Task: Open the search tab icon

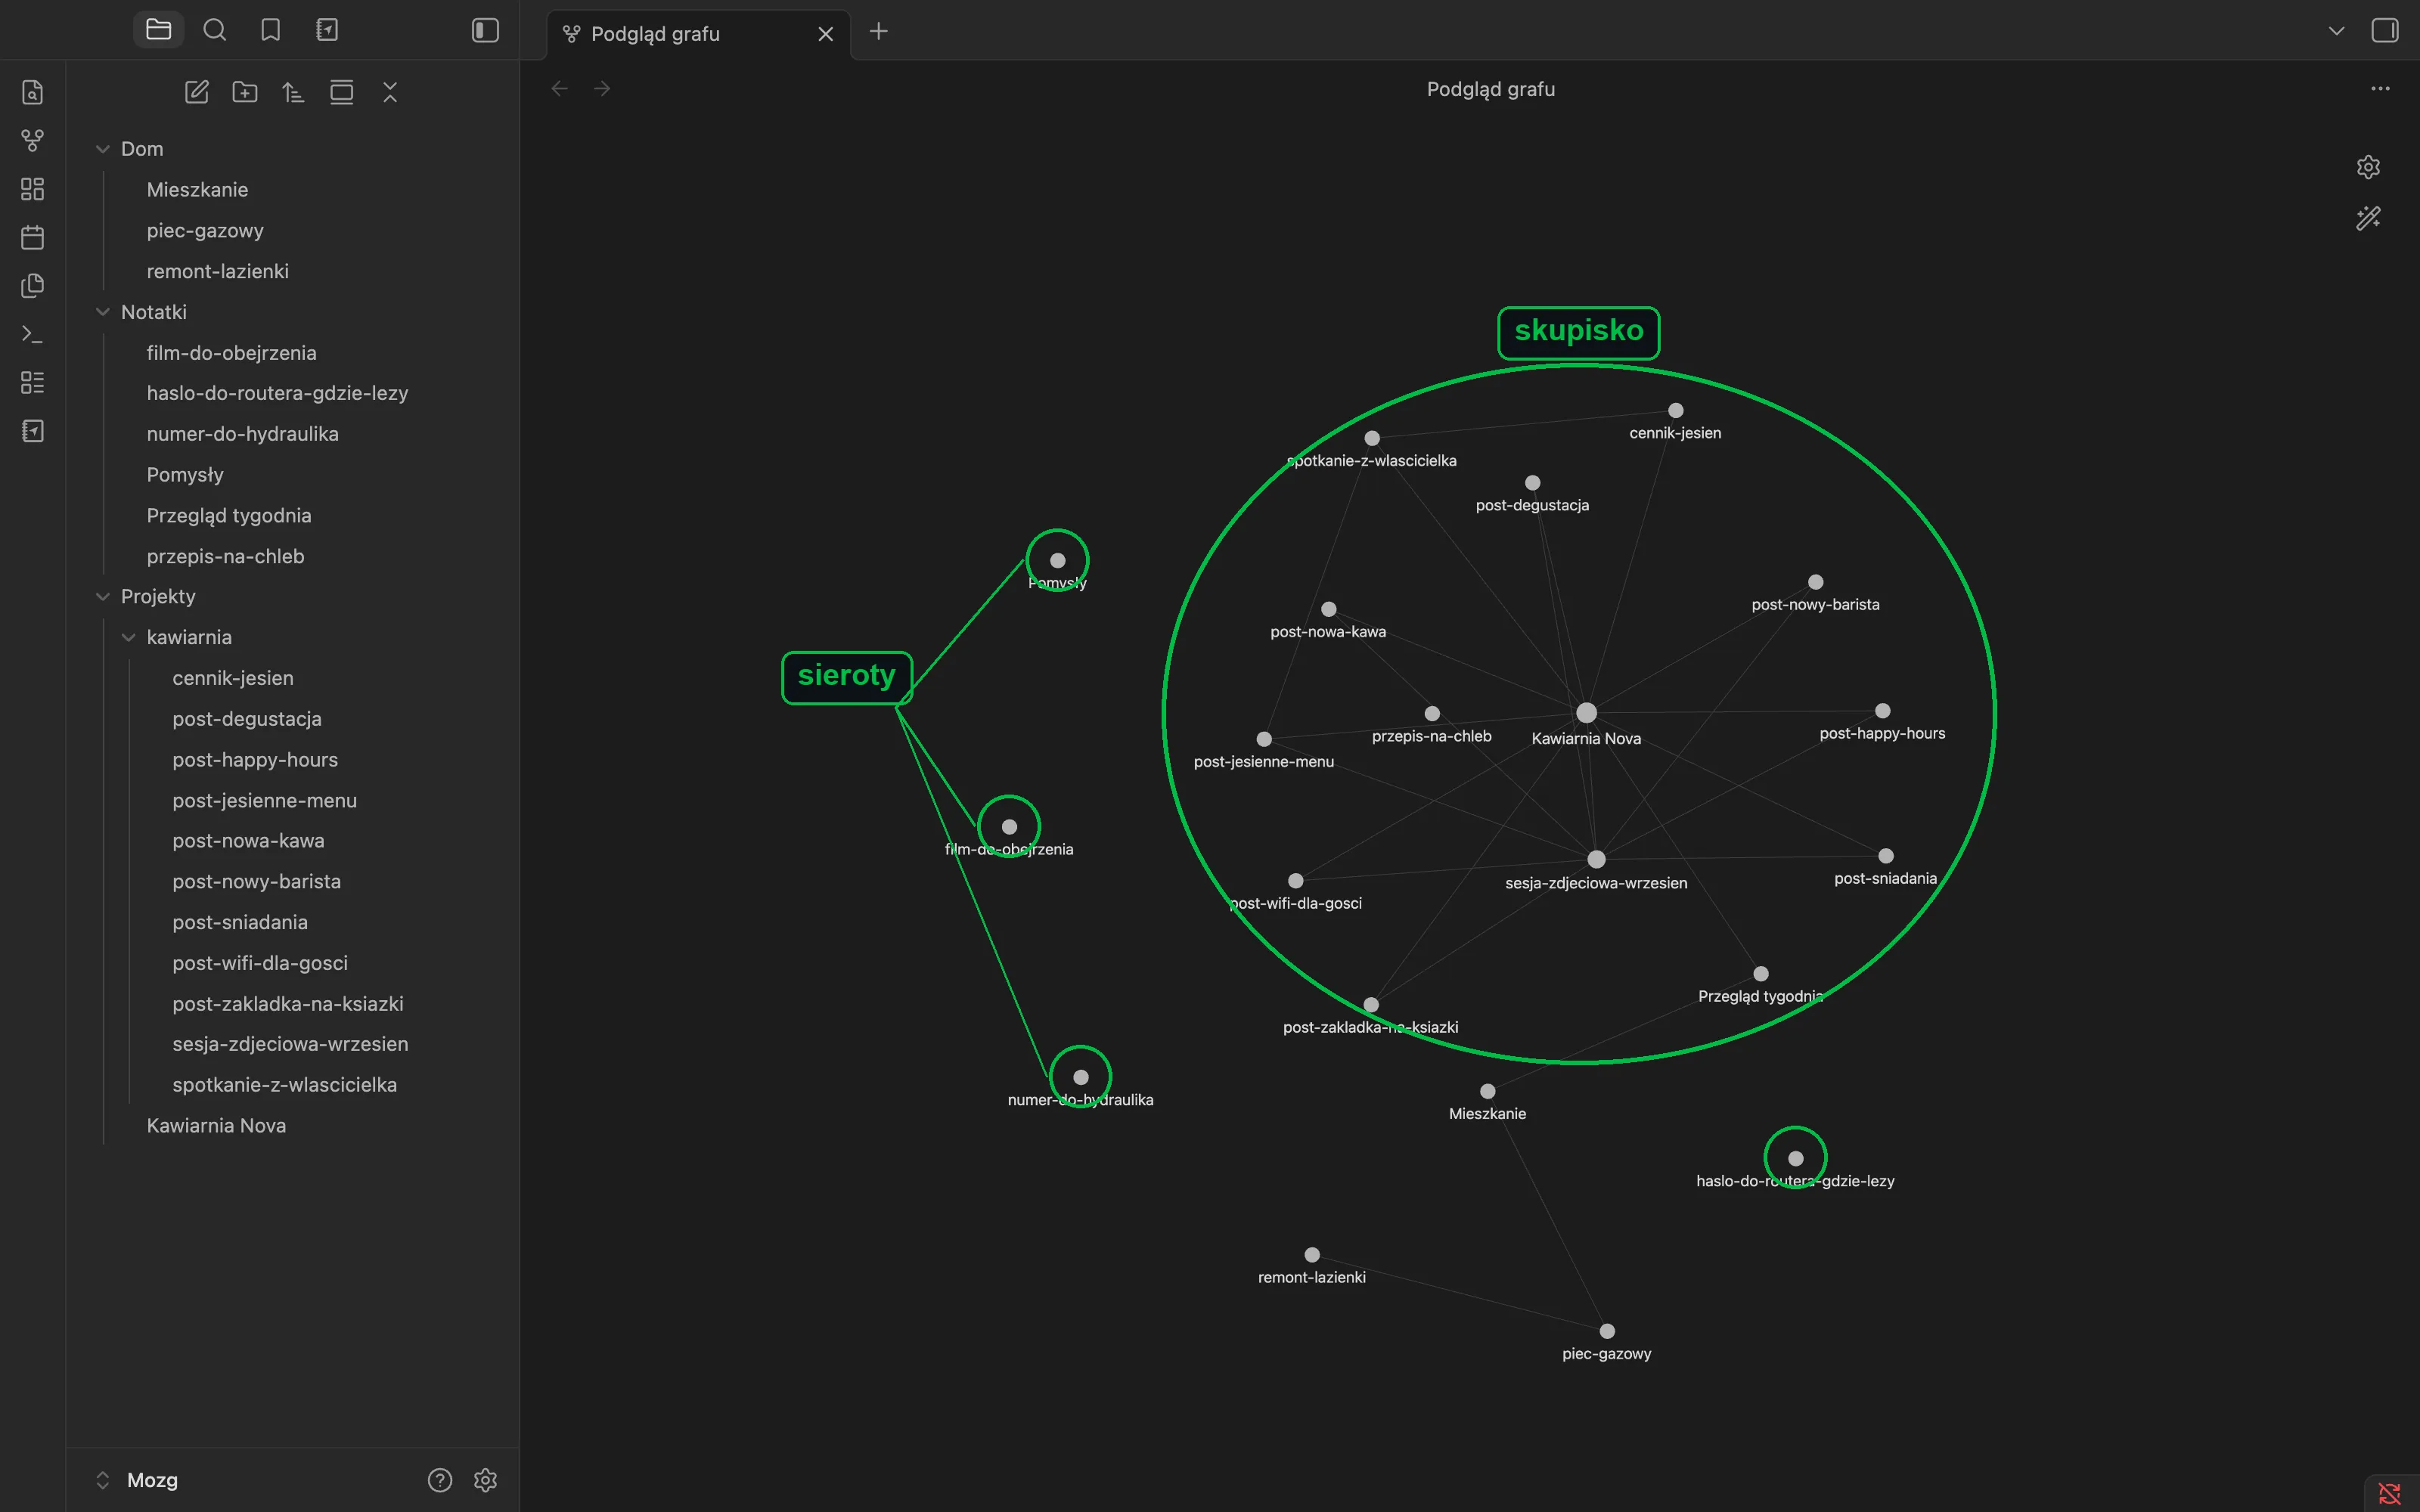Action: 214,30
